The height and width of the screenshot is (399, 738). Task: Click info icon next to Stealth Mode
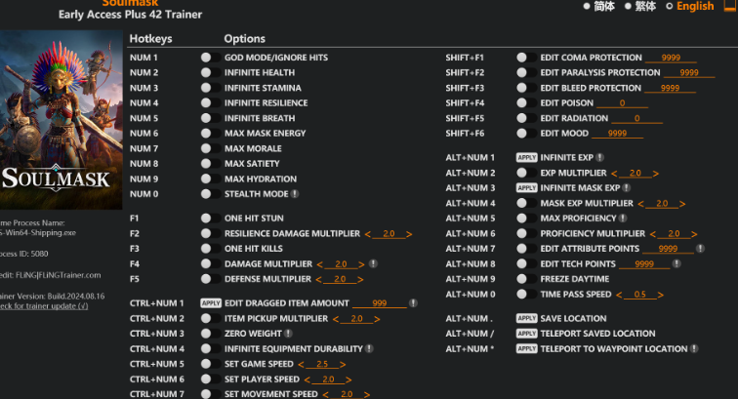[295, 194]
